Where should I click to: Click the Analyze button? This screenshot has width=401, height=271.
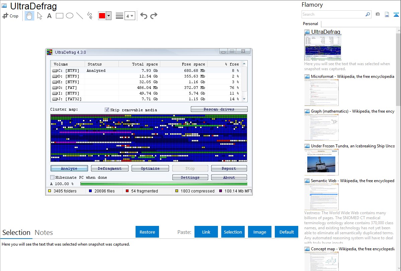coord(69,168)
